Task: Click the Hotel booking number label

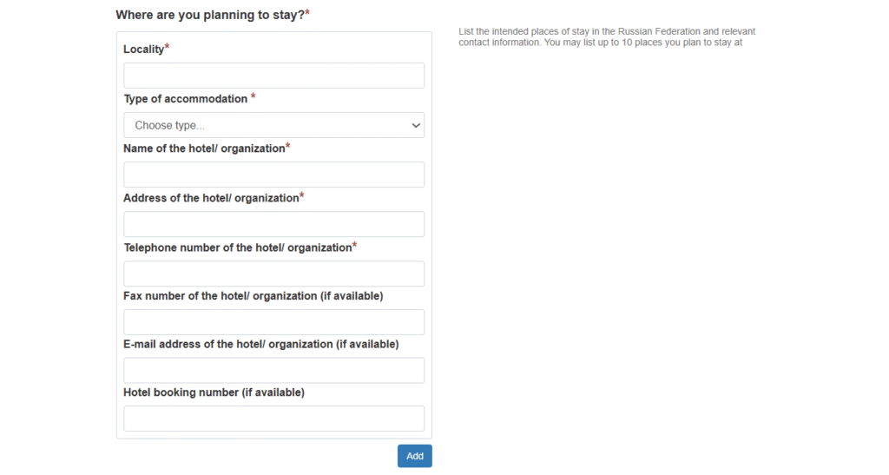Action: coord(214,393)
